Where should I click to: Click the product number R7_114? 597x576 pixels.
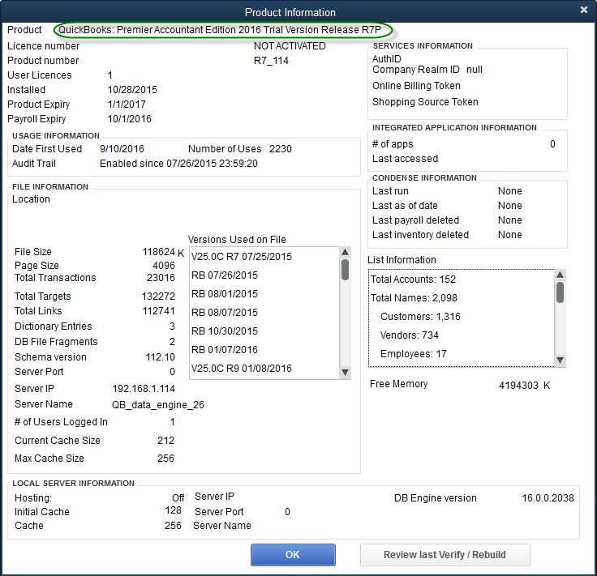point(271,61)
